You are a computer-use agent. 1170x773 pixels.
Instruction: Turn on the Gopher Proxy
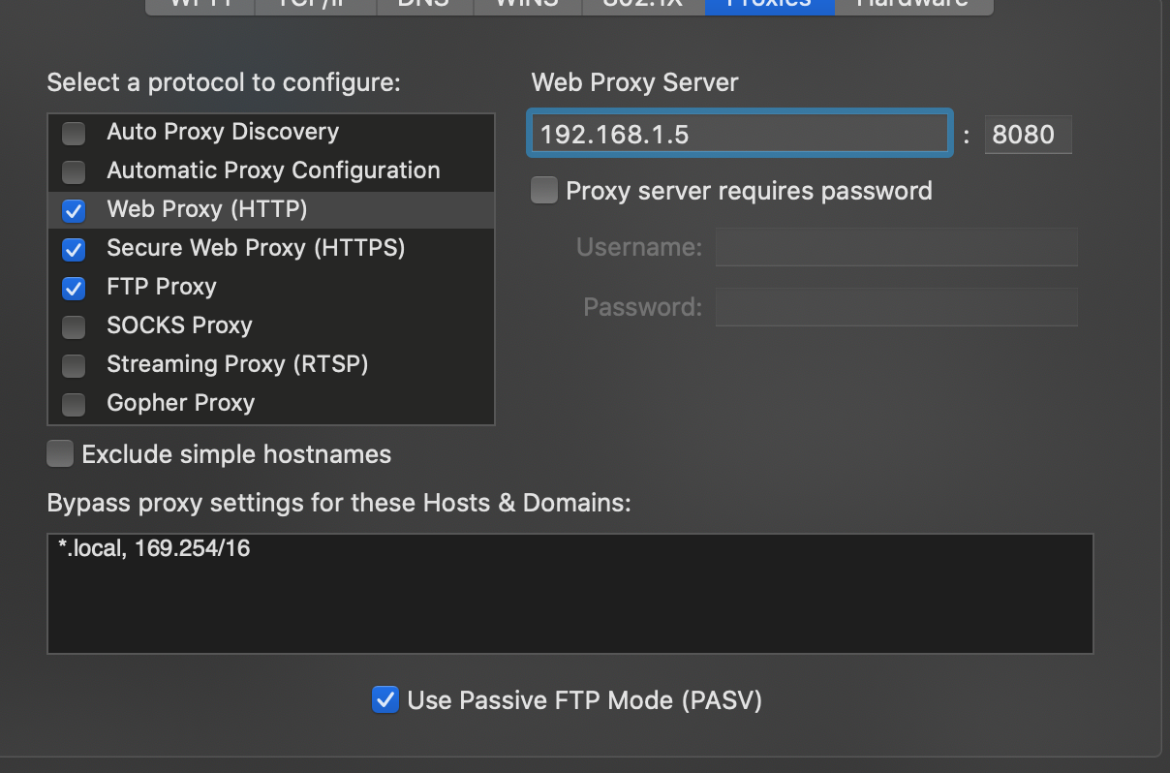(x=73, y=404)
